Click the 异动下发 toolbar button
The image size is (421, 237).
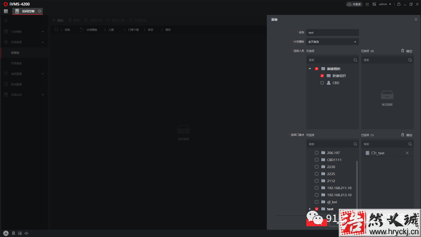pos(115,20)
